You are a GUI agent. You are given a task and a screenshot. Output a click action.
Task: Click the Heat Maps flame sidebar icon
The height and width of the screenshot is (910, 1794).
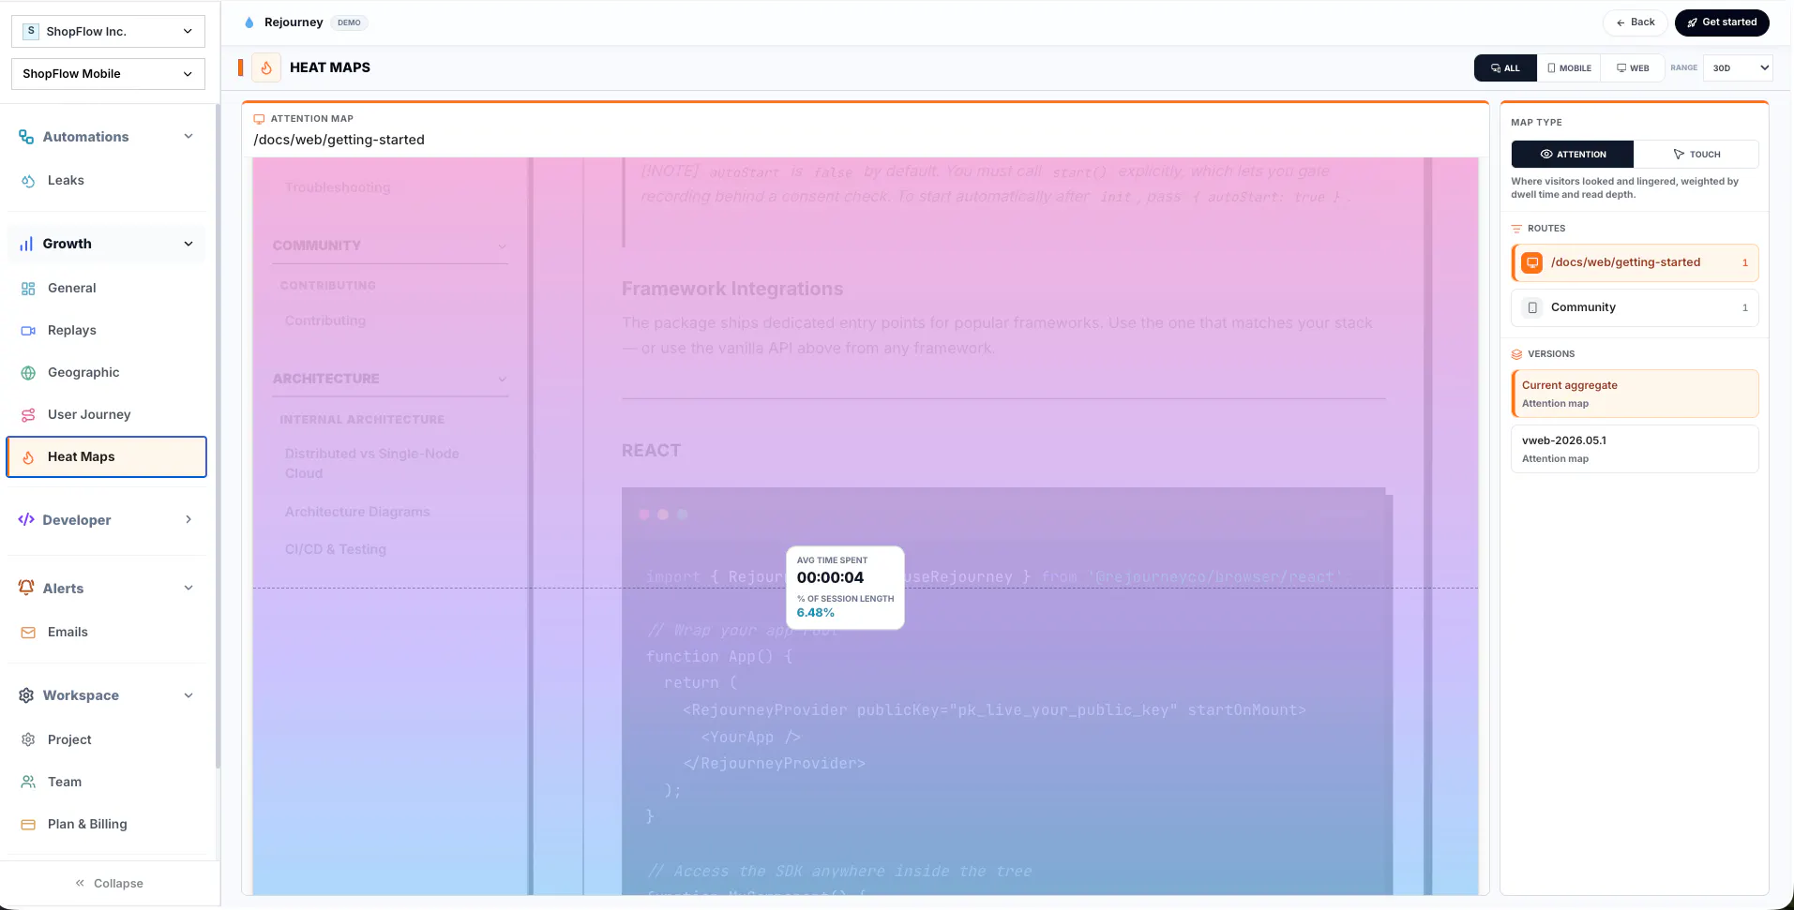[x=28, y=457]
